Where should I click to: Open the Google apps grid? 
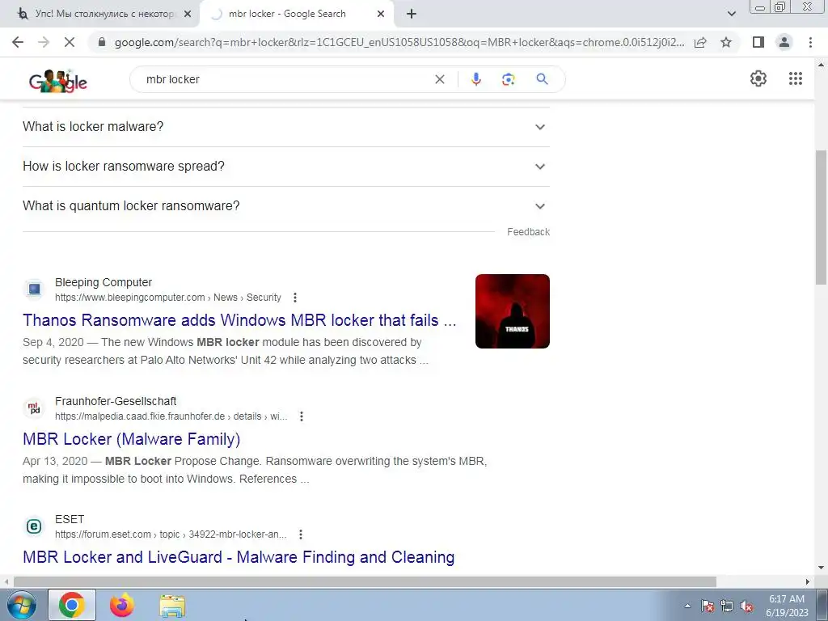[x=796, y=78]
